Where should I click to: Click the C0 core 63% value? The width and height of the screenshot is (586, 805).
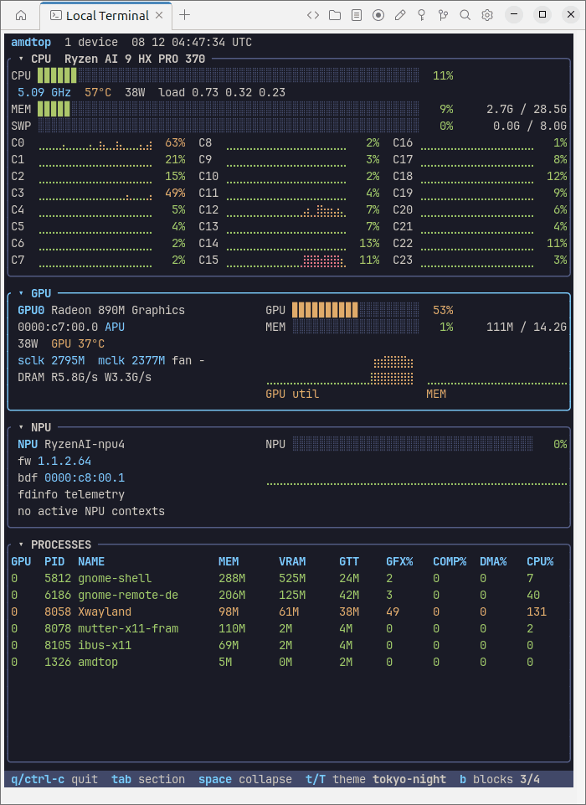point(175,142)
